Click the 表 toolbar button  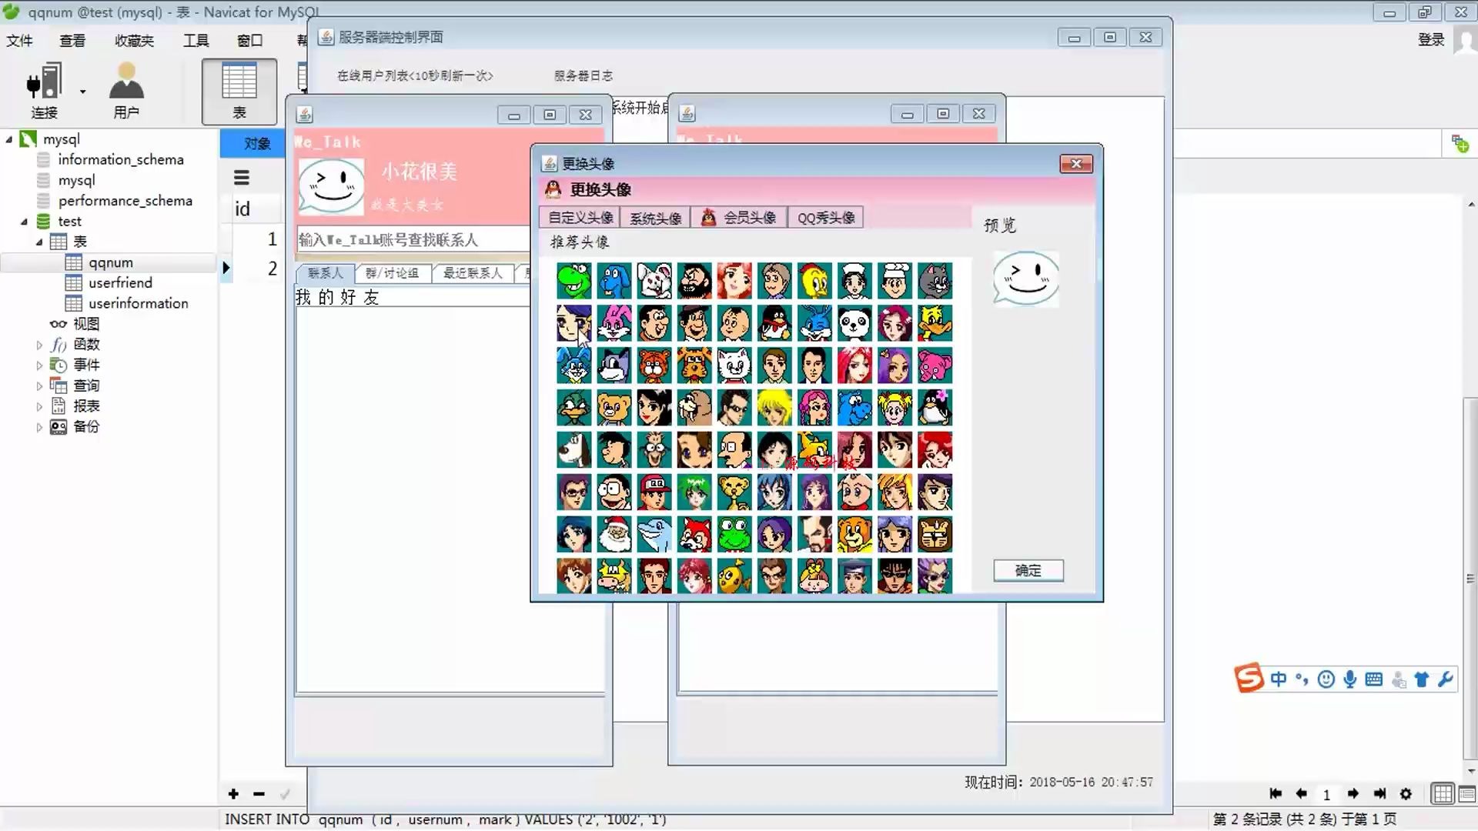(x=239, y=91)
